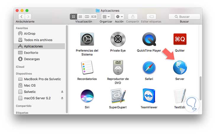
Task: Click the Etiquetas section header
Action: (22, 113)
